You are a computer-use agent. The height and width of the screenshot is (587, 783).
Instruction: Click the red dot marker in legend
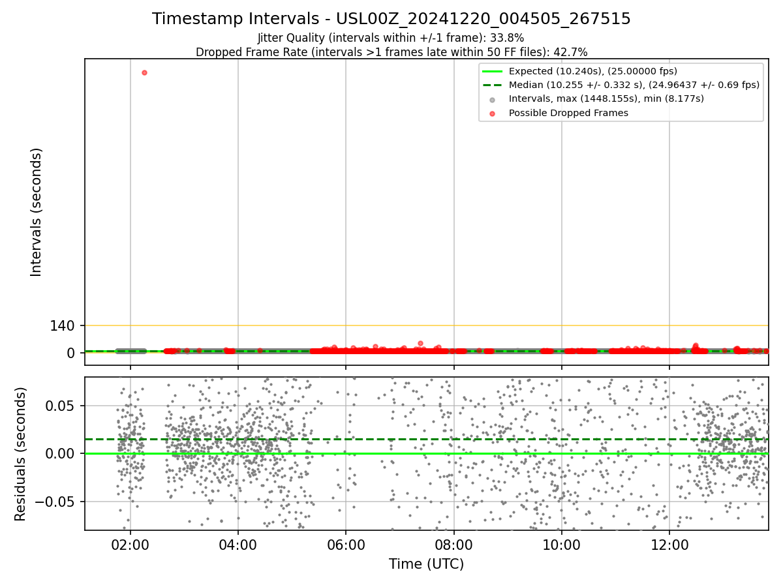coord(492,113)
